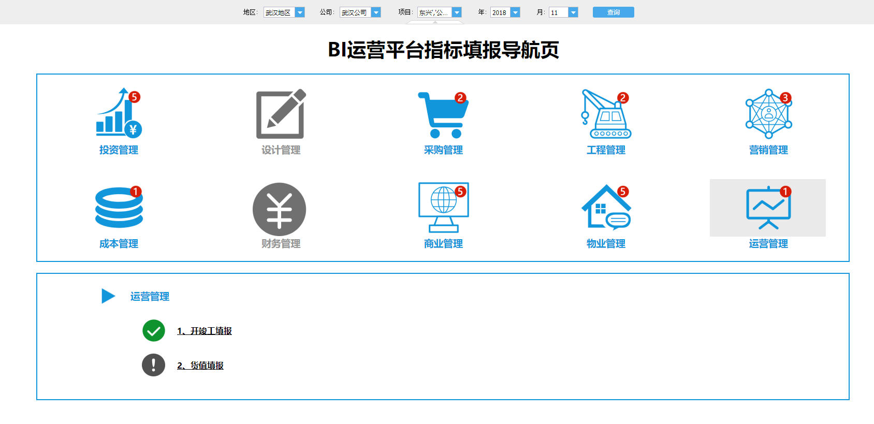Click the 营销管理 label
This screenshot has width=874, height=424.
[x=768, y=150]
